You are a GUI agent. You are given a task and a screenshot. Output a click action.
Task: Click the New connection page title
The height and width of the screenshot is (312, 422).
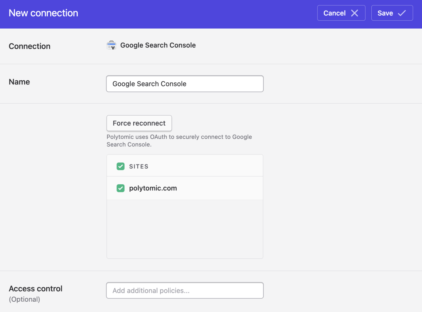click(43, 13)
